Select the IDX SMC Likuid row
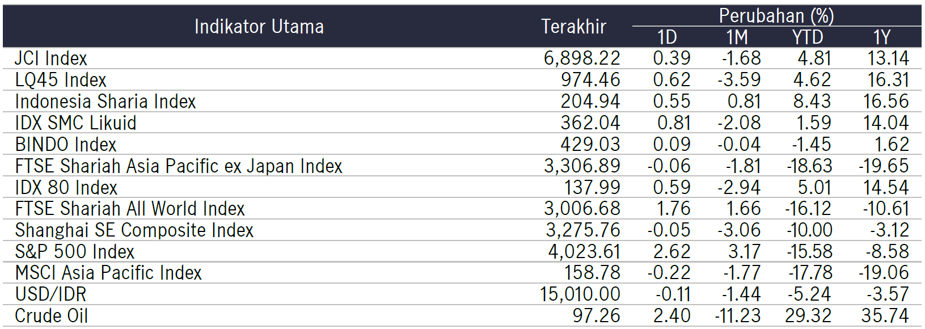The image size is (925, 329). point(462,123)
